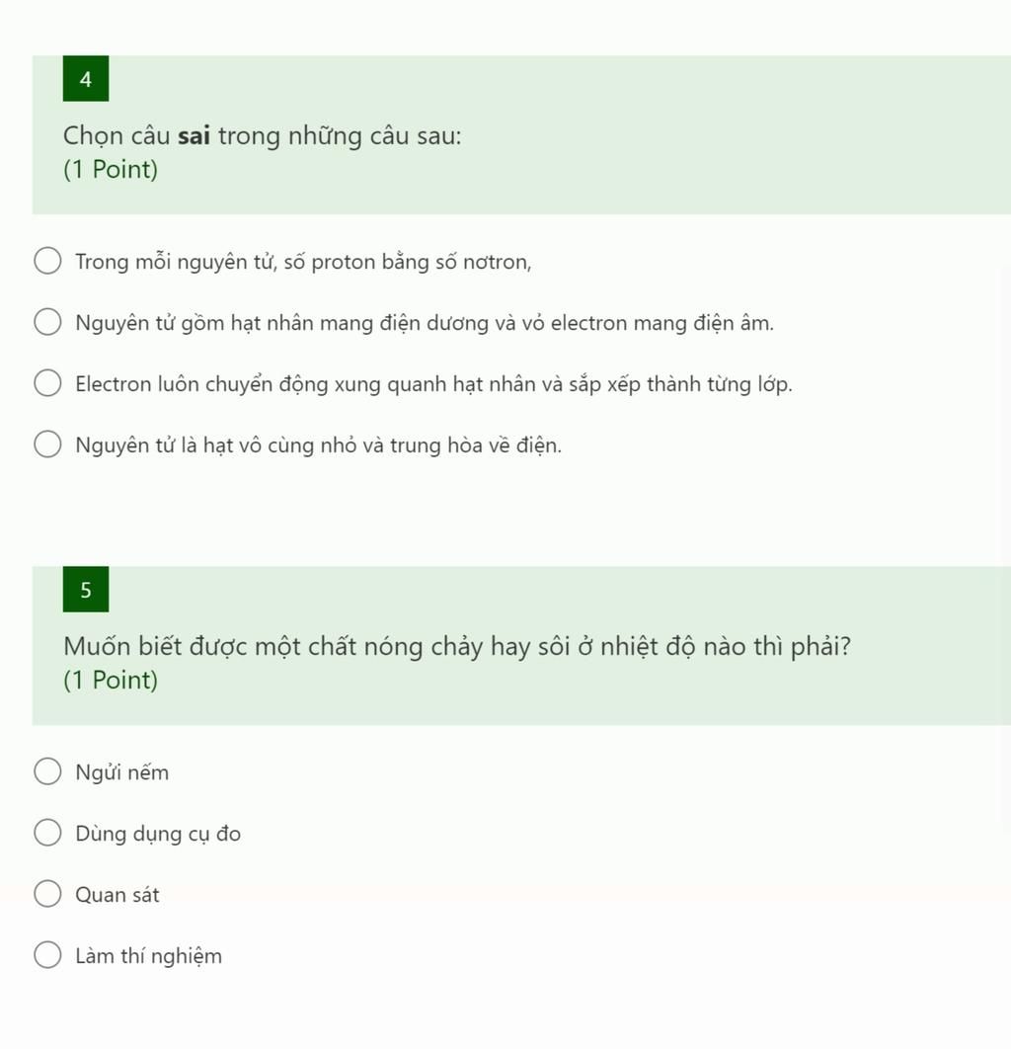Click the 'Ngửi nếm' answer label text

pyautogui.click(x=121, y=772)
